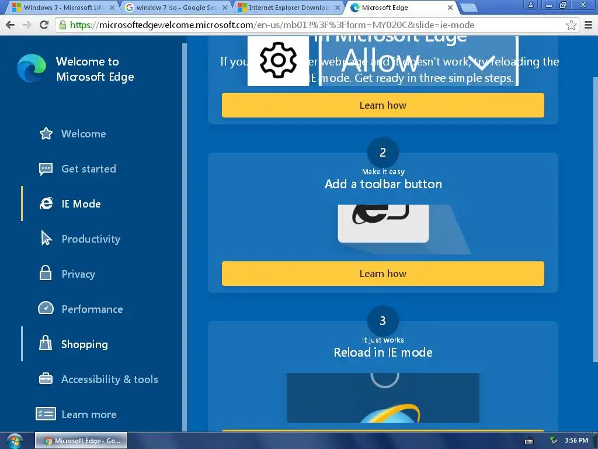Click the first Learn how button above step 2
The height and width of the screenshot is (449, 598).
pos(383,105)
